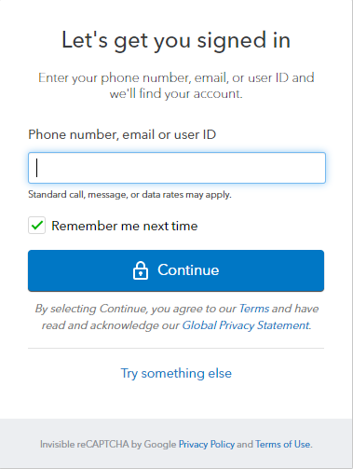Click the "we'll find your account" subtitle text
The width and height of the screenshot is (353, 469).
pyautogui.click(x=176, y=93)
